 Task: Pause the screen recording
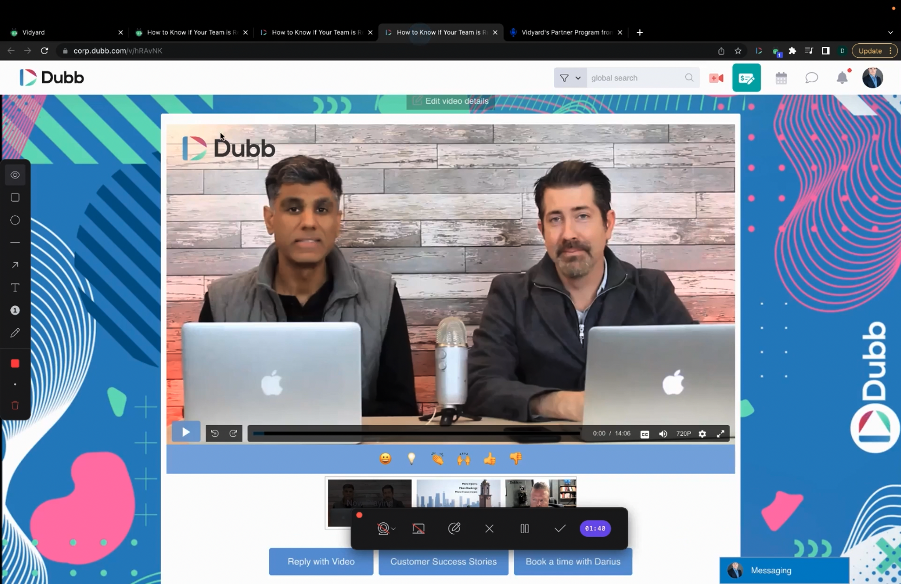tap(525, 529)
